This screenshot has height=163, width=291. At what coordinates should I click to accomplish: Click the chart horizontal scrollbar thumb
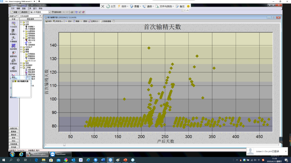tap(64, 145)
